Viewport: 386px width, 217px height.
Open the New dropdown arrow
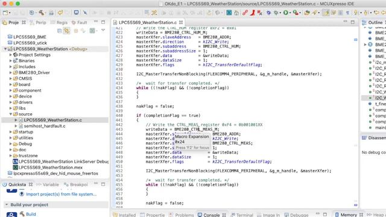pos(10,13)
